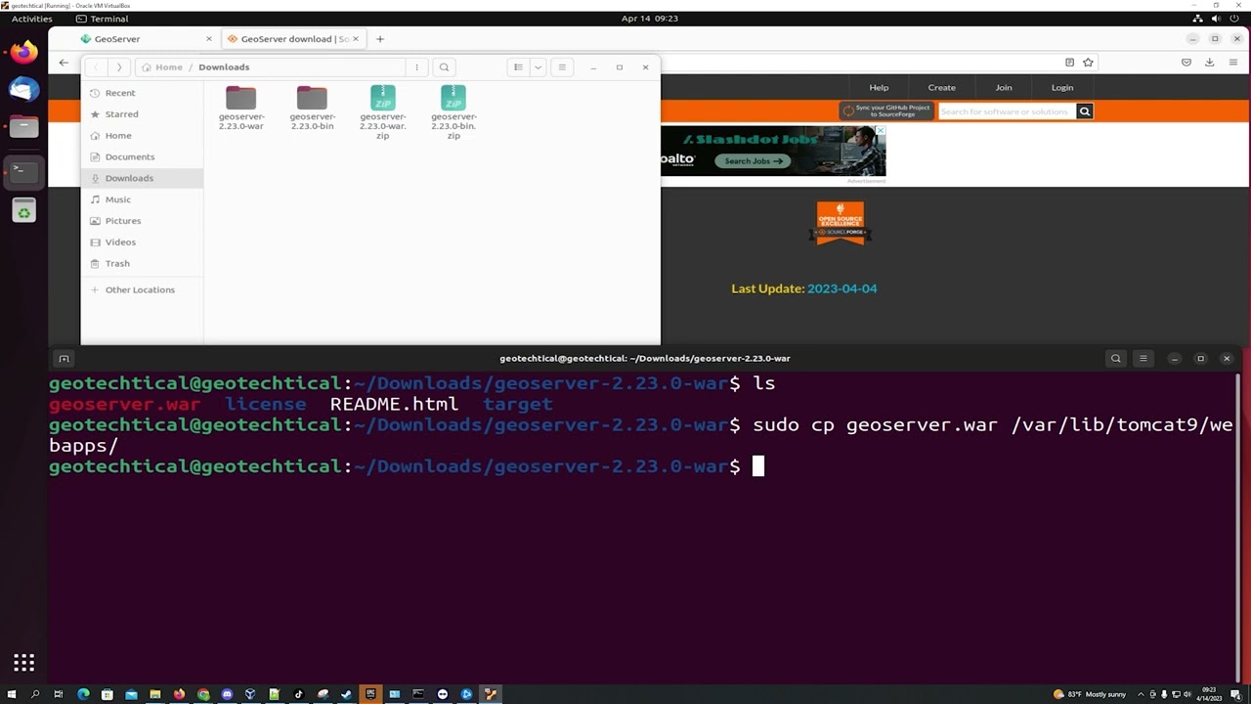Image resolution: width=1251 pixels, height=704 pixels.
Task: Select the geoserver-2.23.0-war folder
Action: [x=240, y=108]
